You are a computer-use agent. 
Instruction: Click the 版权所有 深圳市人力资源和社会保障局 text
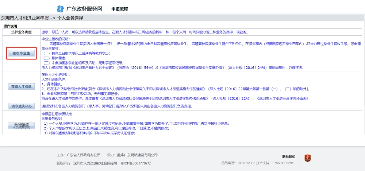click(x=87, y=163)
